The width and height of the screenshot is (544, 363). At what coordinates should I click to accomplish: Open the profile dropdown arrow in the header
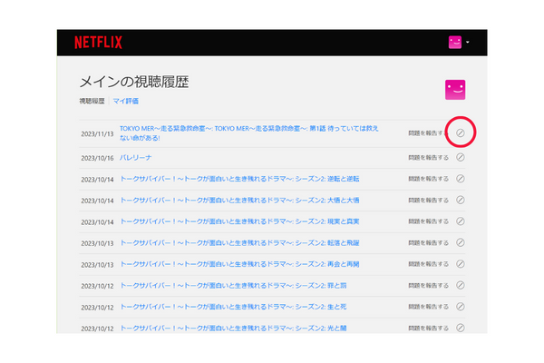[x=468, y=43]
